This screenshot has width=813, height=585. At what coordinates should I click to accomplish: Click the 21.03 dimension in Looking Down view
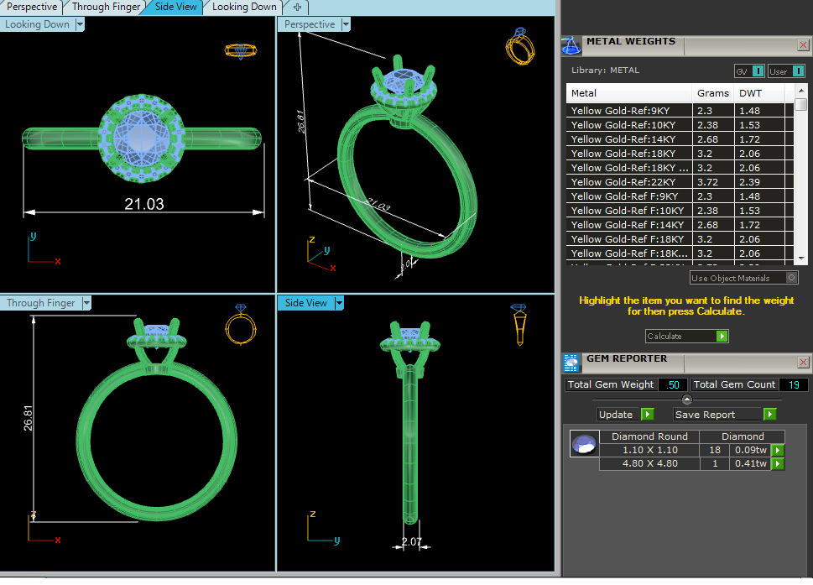144,204
